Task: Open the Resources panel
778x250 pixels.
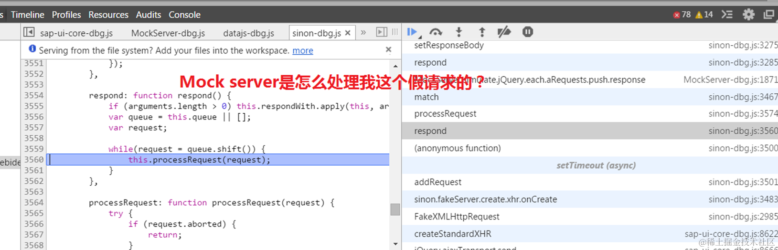Action: (x=108, y=15)
